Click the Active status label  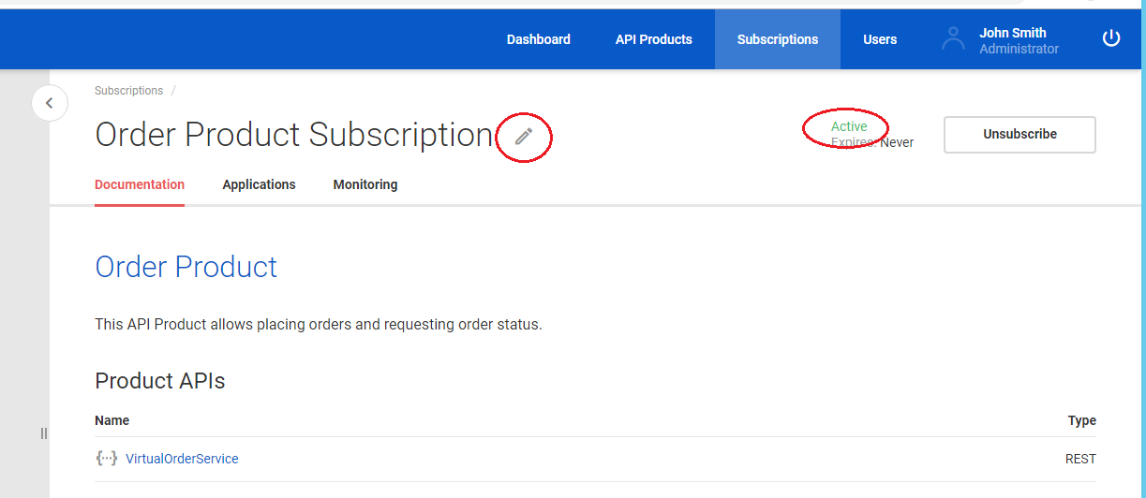click(x=849, y=126)
